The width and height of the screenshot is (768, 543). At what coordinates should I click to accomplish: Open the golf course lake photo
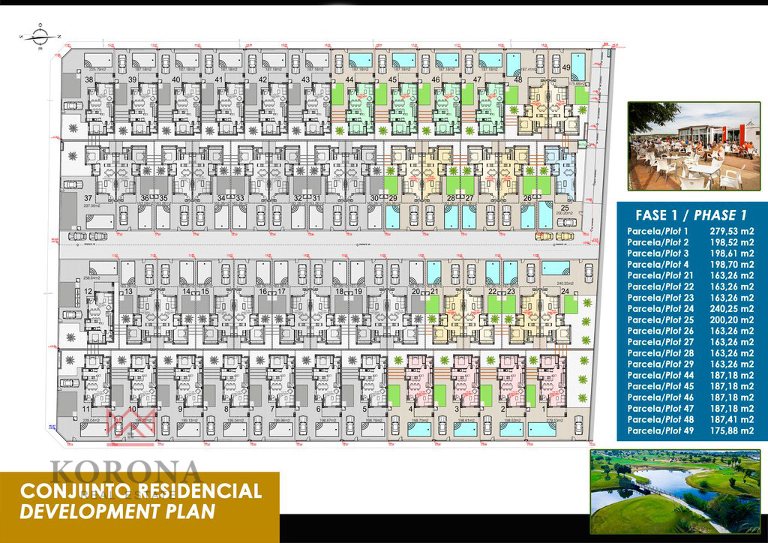click(x=676, y=491)
